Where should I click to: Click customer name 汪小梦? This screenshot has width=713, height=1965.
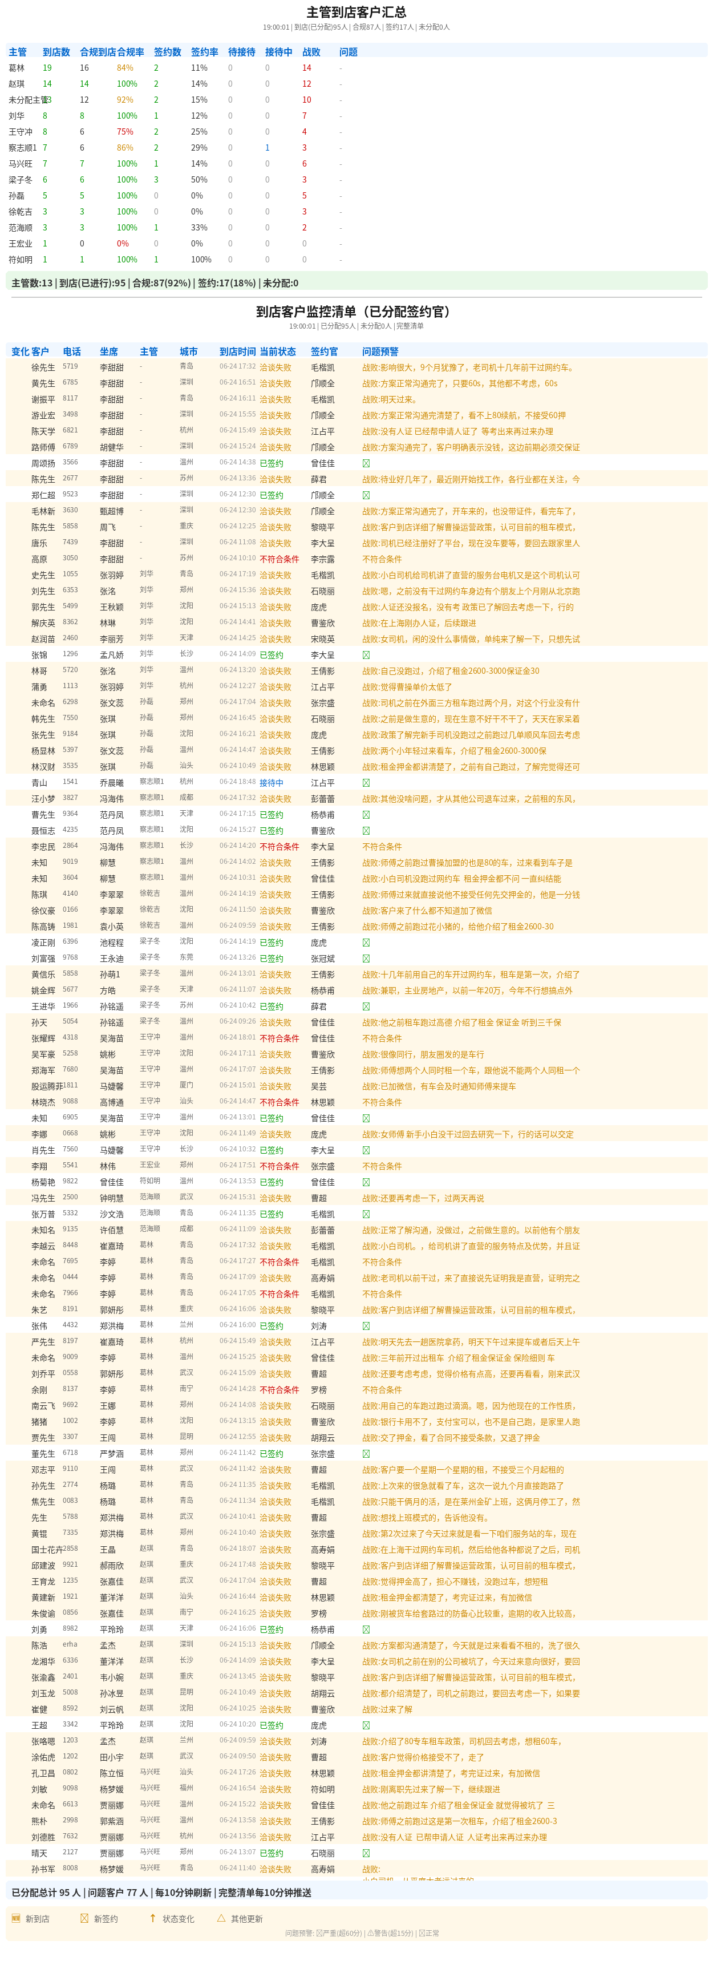coord(43,799)
